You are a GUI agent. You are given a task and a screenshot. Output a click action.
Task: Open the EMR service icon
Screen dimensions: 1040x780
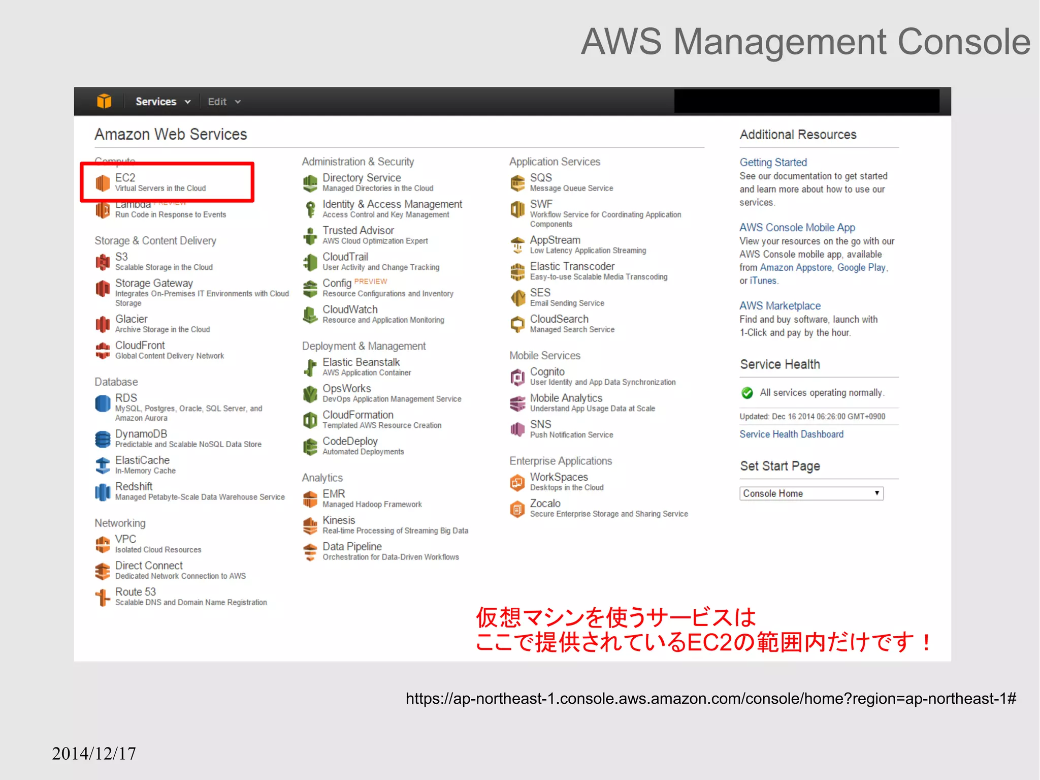click(x=310, y=500)
